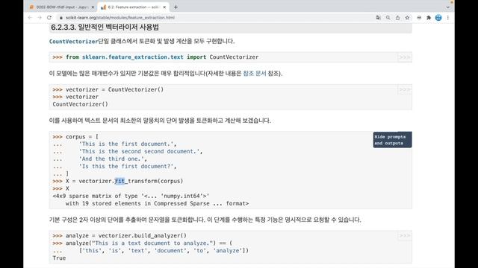Click the sklearn.feature_extraction.text module link
Viewport: 478px width, 268px height.
click(x=133, y=57)
